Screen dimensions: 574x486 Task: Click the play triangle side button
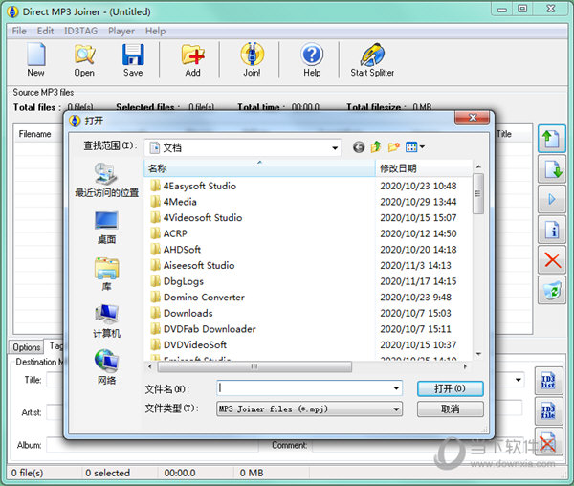(552, 199)
